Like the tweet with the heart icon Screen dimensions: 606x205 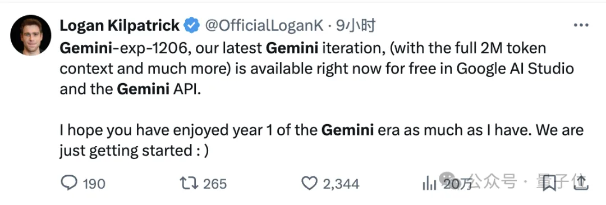309,183
